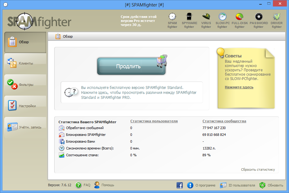This screenshot has height=193, width=289.
Task: Open the Учётн. запись sidebar tab
Action: [25, 127]
